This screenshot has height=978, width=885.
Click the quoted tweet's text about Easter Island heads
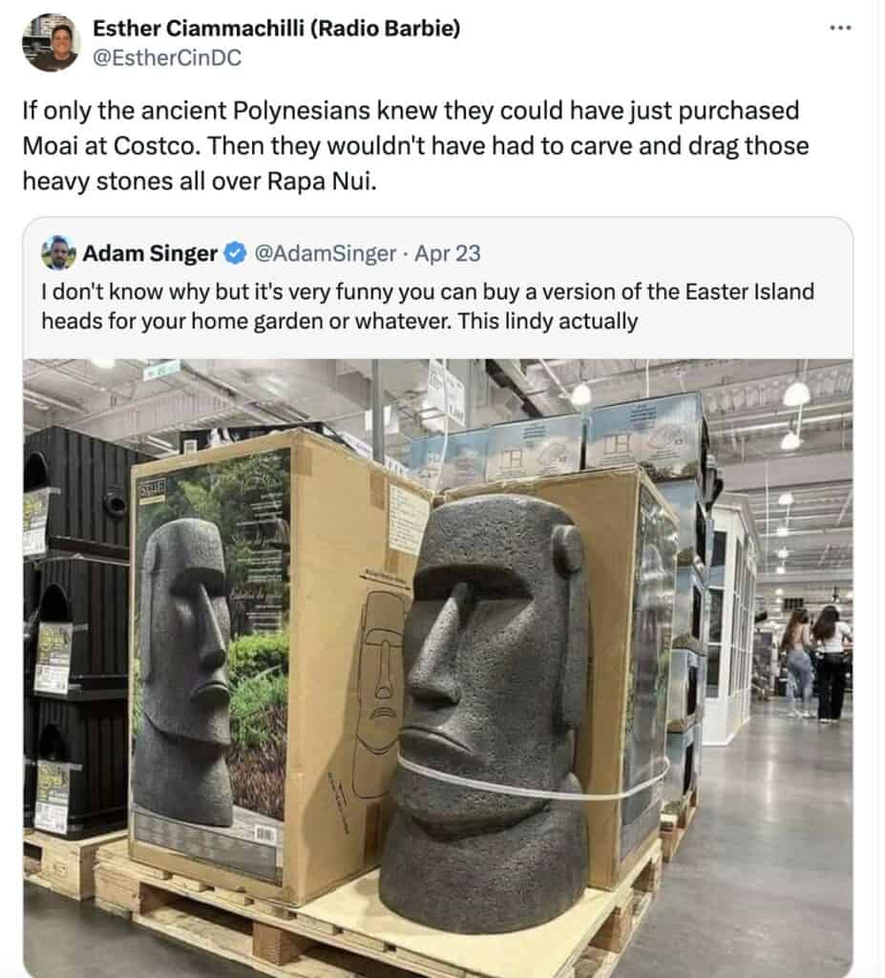coord(425,306)
